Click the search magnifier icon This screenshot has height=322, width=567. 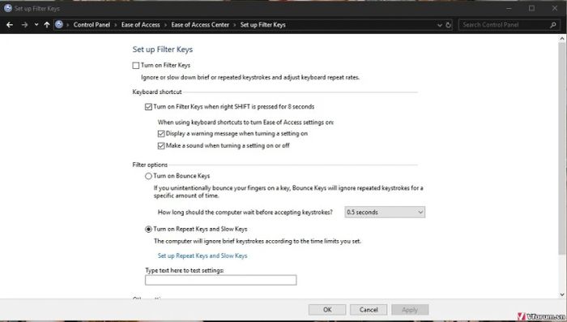pyautogui.click(x=553, y=25)
